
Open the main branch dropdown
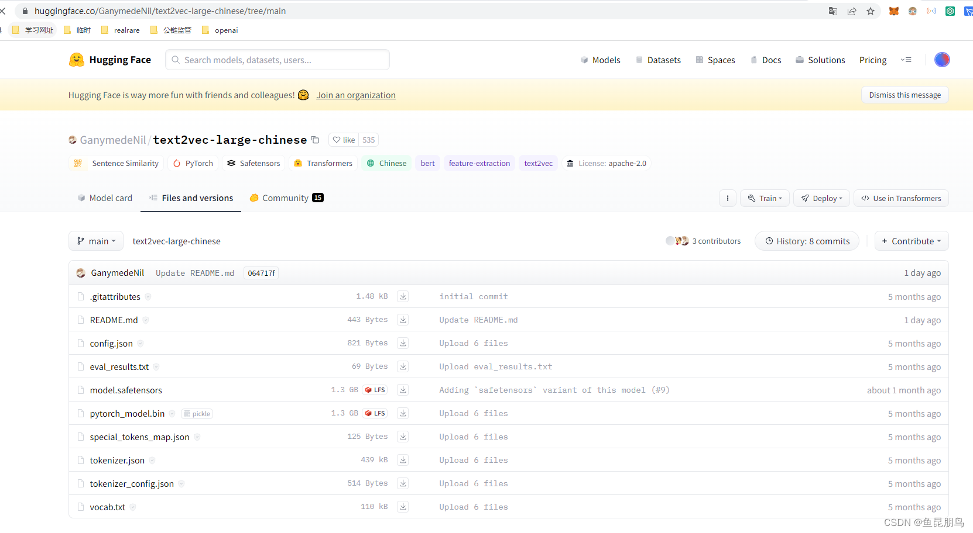pyautogui.click(x=95, y=241)
